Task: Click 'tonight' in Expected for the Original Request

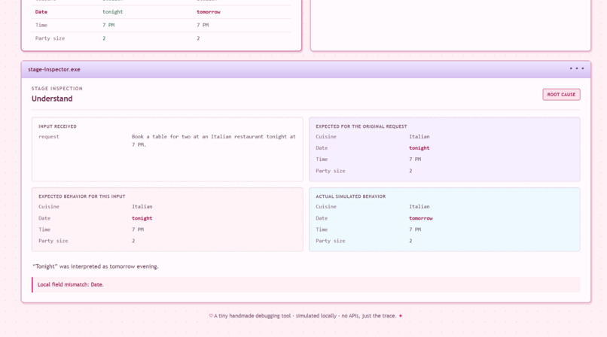Action: (419, 147)
